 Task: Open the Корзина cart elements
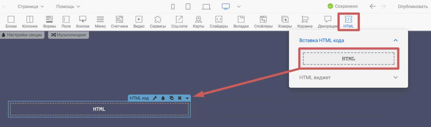pos(305,22)
